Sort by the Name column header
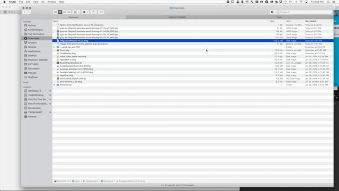This screenshot has height=191, width=339. pos(56,21)
